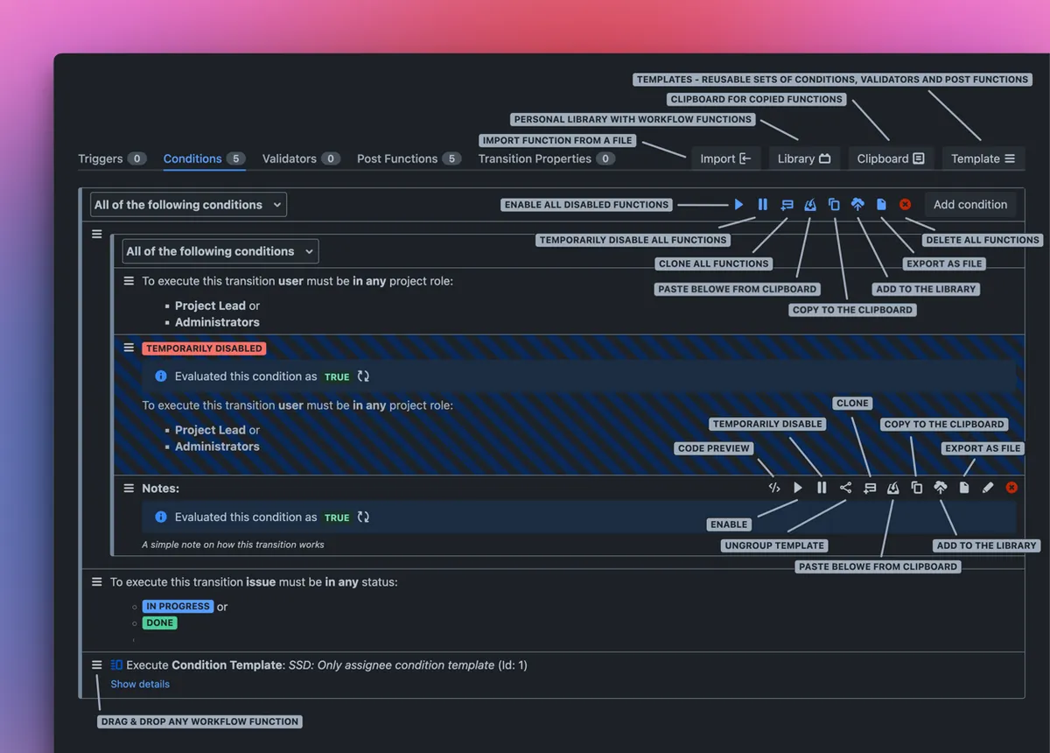The image size is (1050, 753).
Task: Temporarily disable all functions with the blue pause icon
Action: pyautogui.click(x=763, y=204)
